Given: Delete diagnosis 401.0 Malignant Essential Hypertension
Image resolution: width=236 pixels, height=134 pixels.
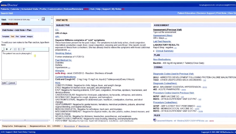Looking at the screenshot, I should point(205,87).
